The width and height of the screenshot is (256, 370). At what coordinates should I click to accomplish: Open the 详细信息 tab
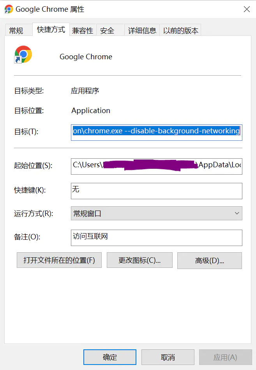pyautogui.click(x=142, y=30)
